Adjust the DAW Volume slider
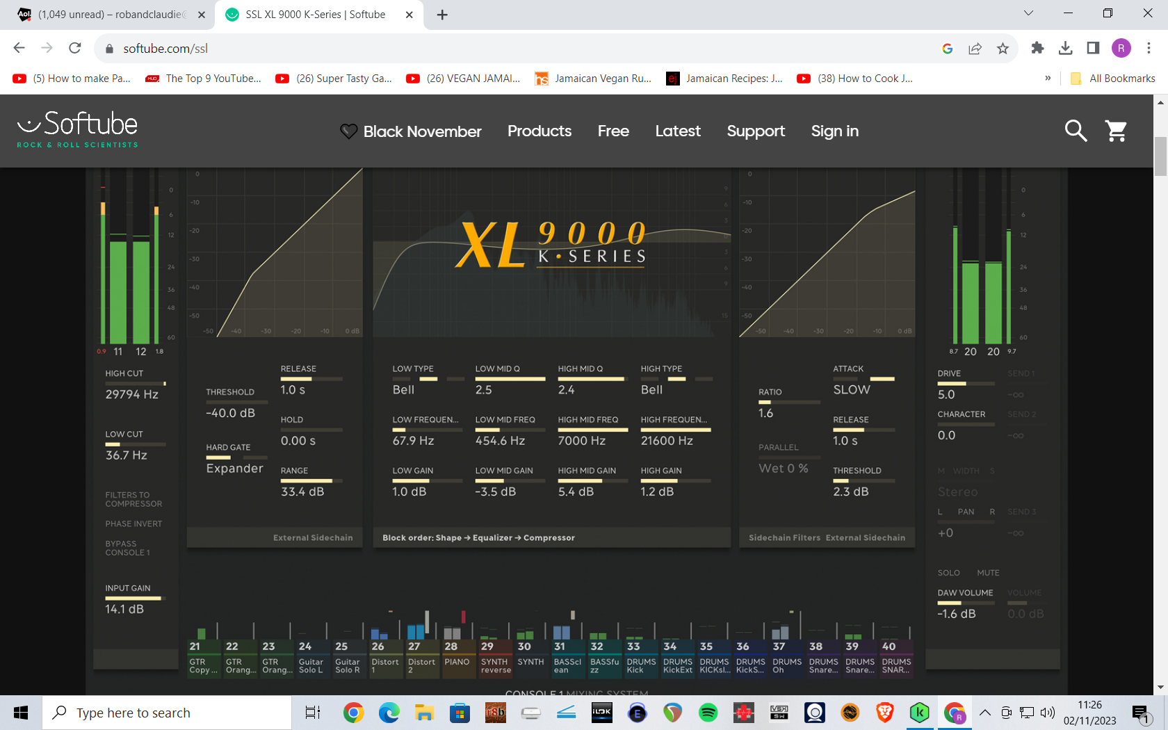 967,603
